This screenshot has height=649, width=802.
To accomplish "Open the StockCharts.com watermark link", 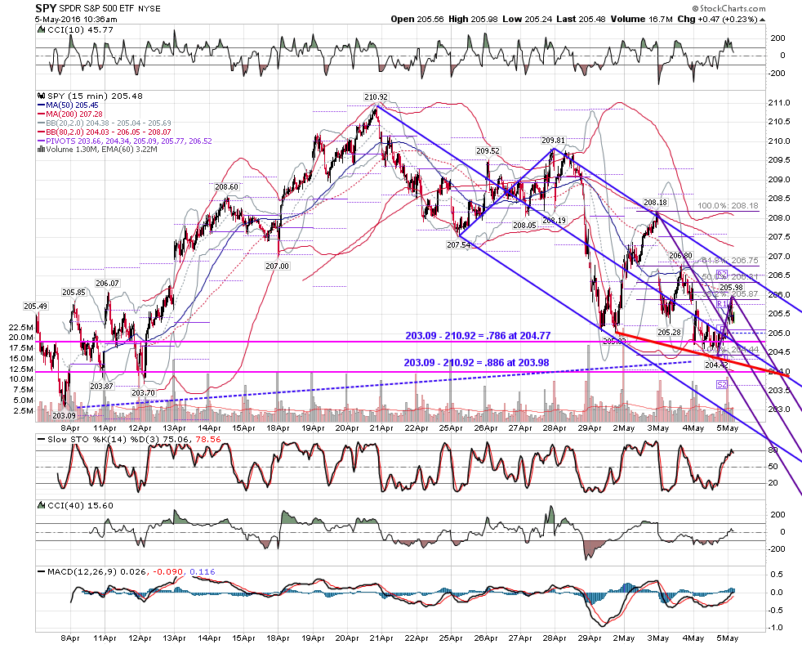I will 728,8.
